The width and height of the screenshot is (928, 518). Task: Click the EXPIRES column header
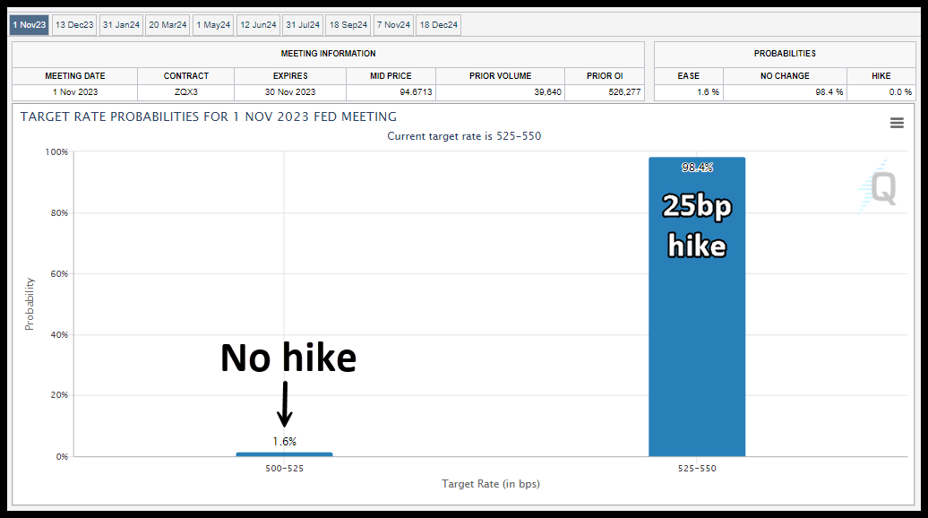tap(290, 76)
